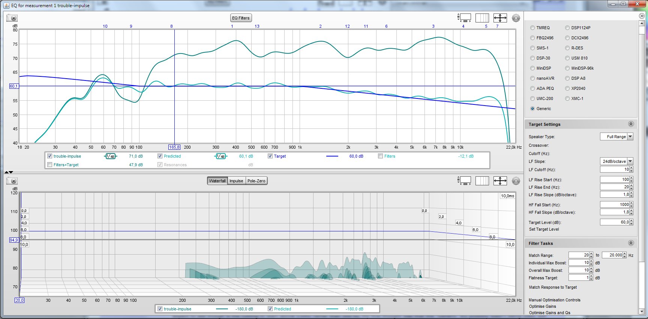Click LF Rise End value field
The width and height of the screenshot is (648, 319).
coord(615,187)
